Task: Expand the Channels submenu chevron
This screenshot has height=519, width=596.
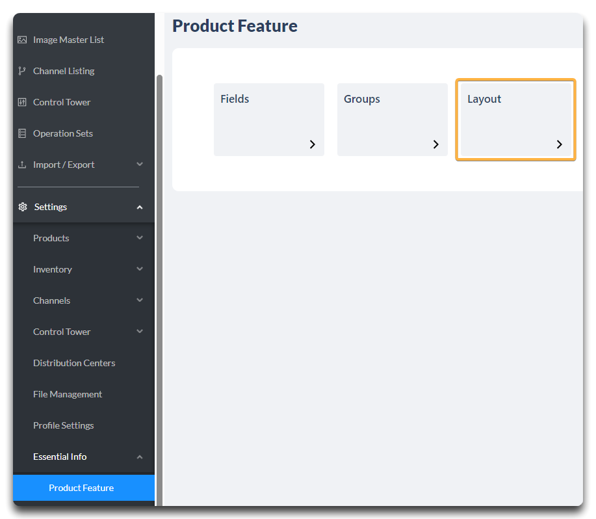Action: [x=140, y=300]
